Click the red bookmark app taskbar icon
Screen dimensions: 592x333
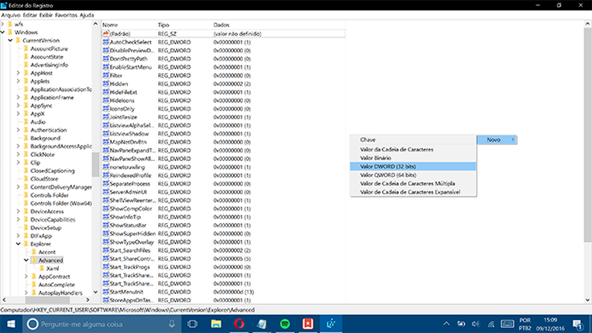click(x=308, y=324)
